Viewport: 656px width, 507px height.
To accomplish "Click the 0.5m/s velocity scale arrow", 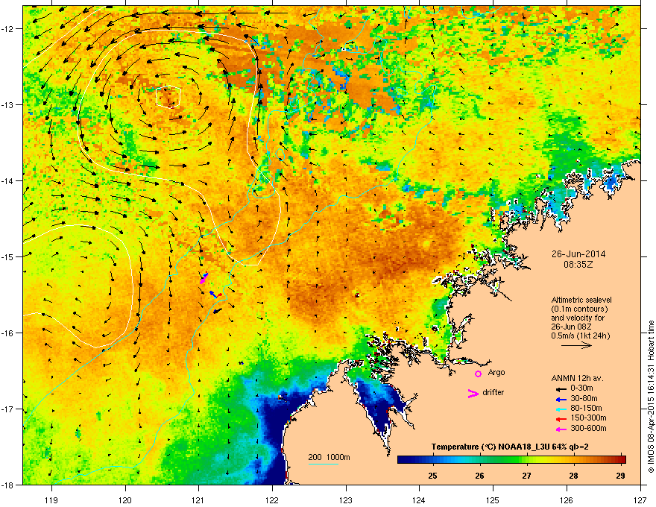I will (x=576, y=345).
